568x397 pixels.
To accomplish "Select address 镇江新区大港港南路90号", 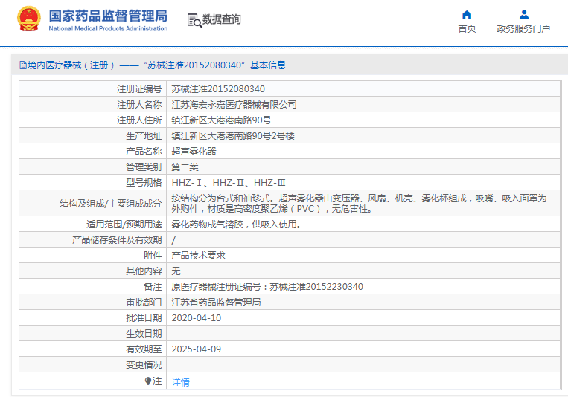I will click(x=221, y=120).
